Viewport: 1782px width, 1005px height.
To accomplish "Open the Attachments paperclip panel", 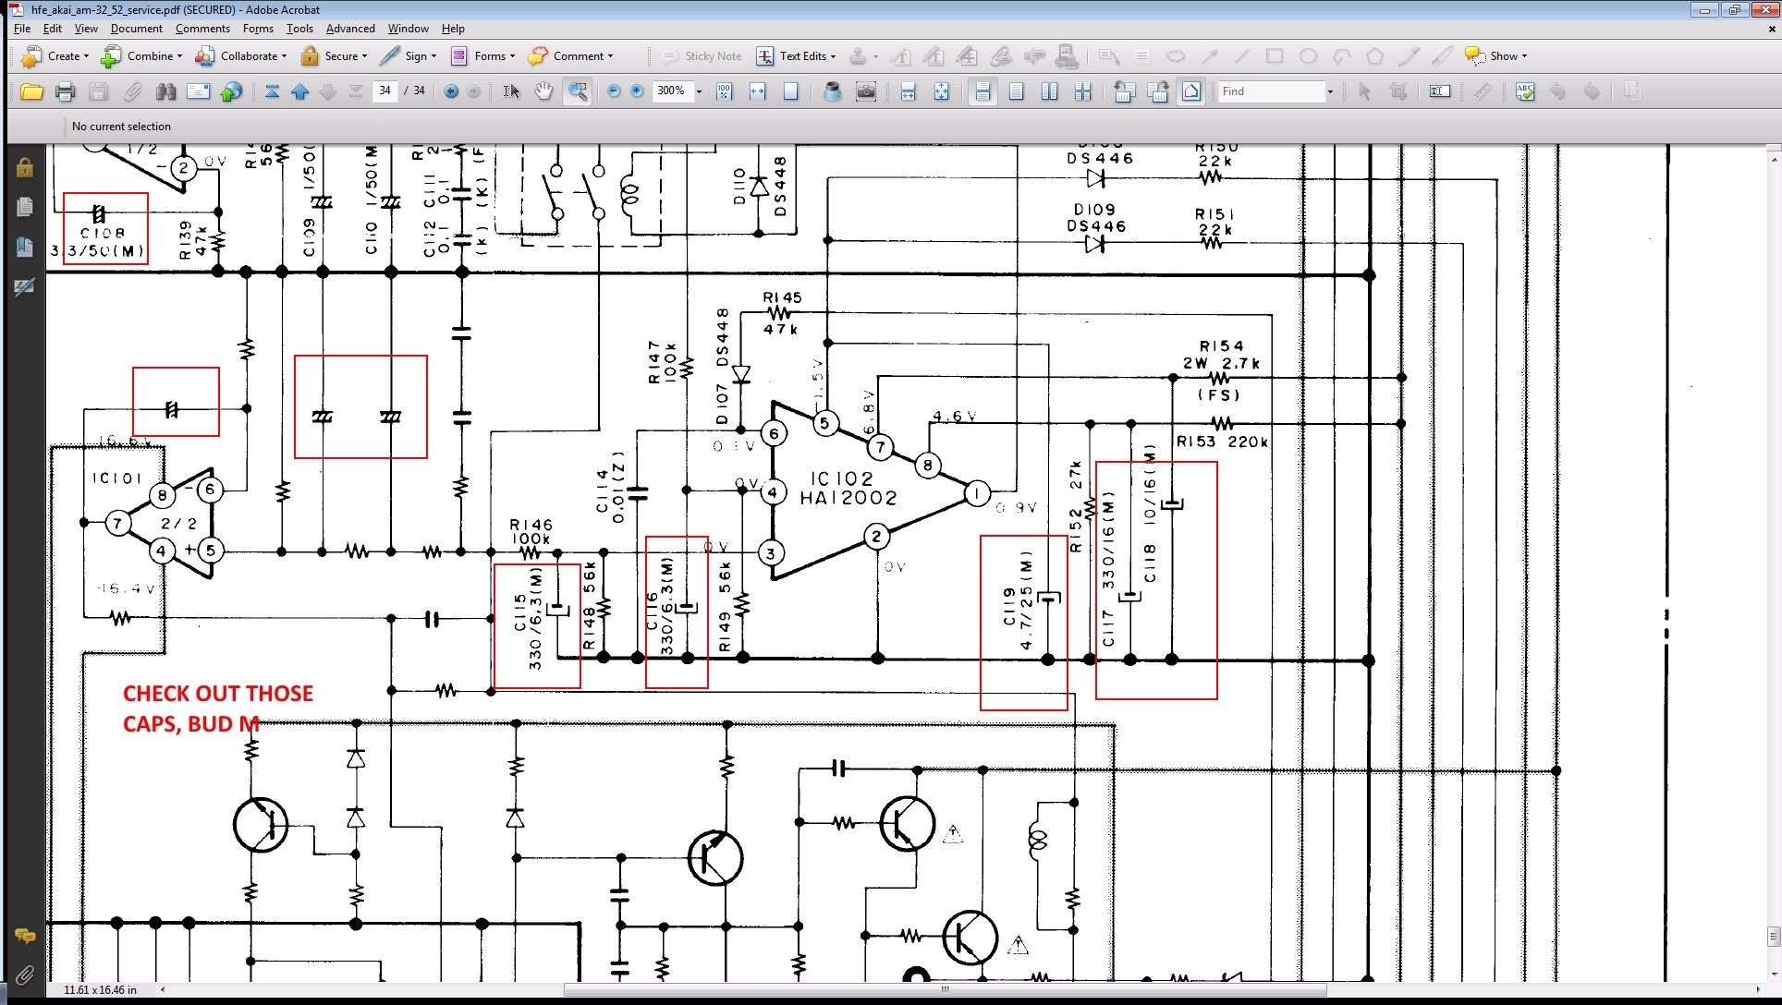I will click(25, 975).
